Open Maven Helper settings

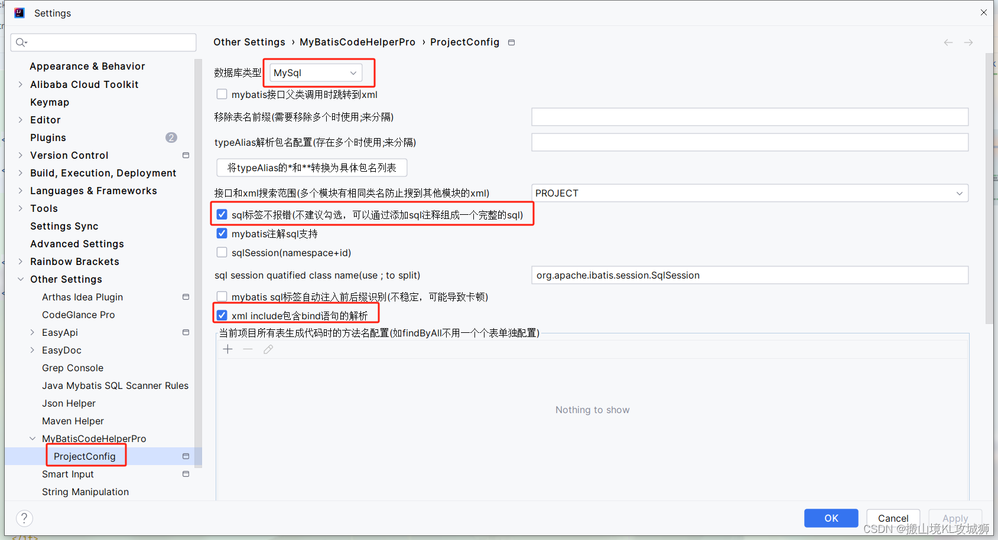[73, 421]
